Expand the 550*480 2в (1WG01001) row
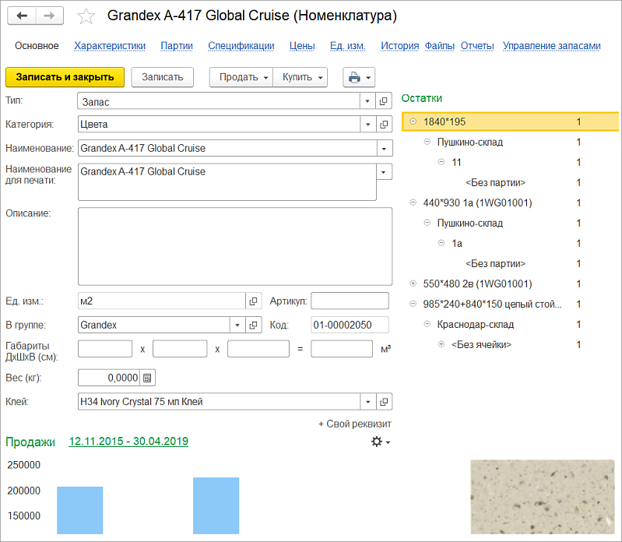The height and width of the screenshot is (542, 622). tap(413, 283)
